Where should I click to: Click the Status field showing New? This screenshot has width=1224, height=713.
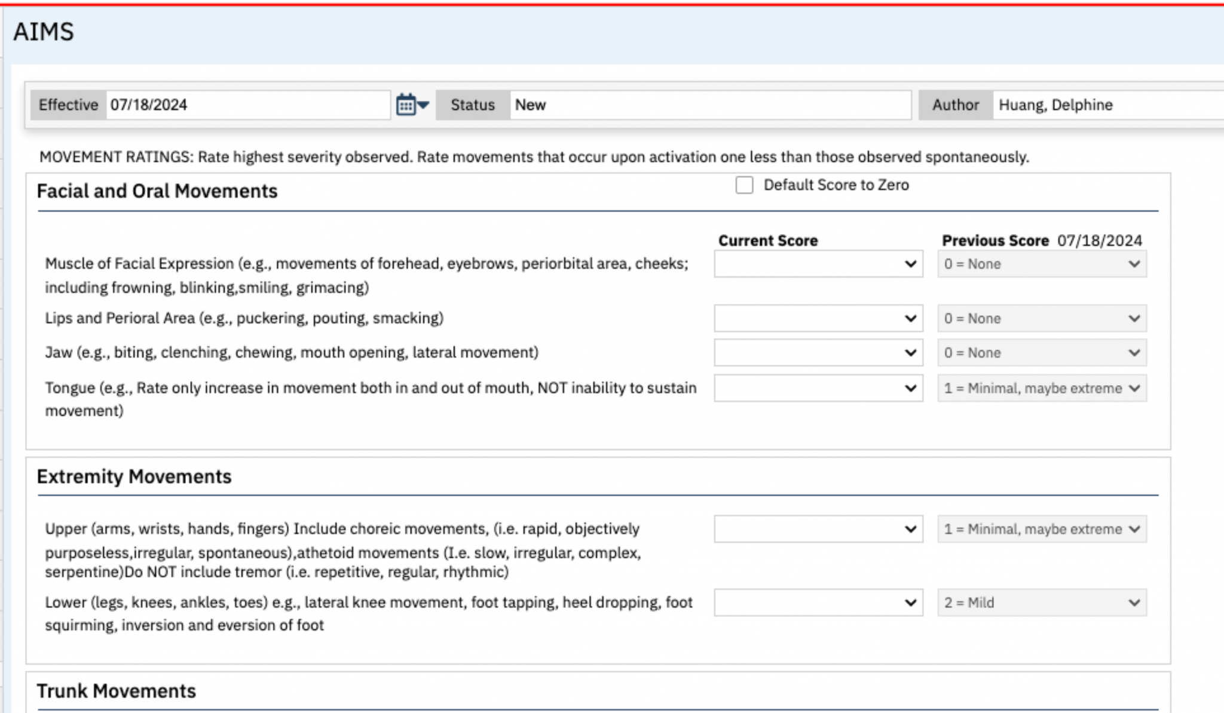click(709, 105)
